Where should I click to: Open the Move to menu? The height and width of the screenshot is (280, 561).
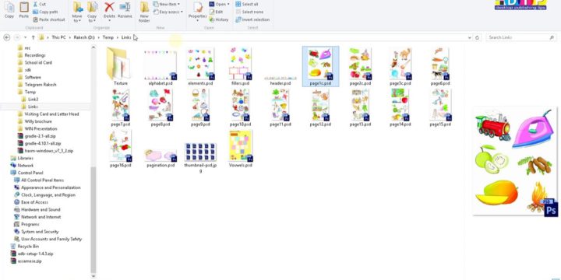tap(77, 12)
